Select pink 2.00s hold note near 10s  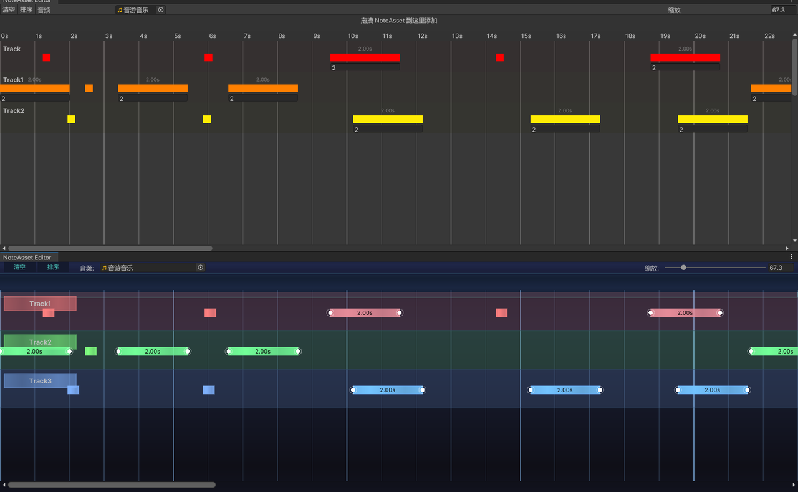(x=365, y=312)
